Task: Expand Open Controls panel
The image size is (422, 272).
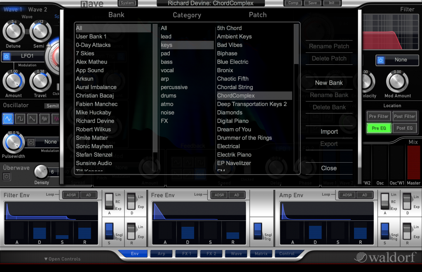Action: (63, 259)
